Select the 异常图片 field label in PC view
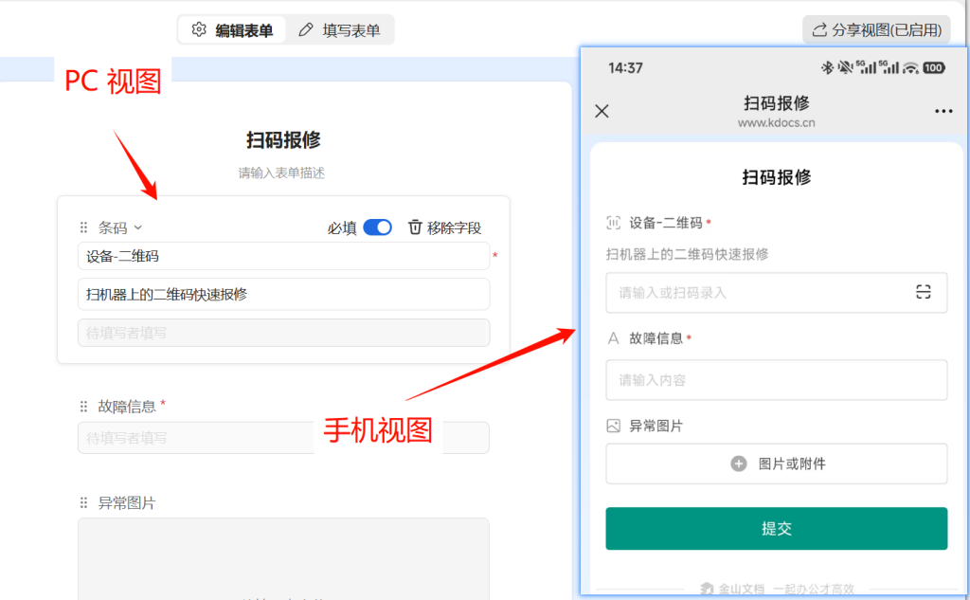 (127, 502)
